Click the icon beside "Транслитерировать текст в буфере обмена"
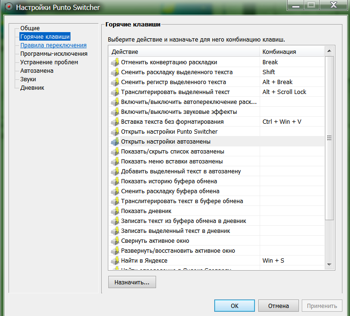Image resolution: width=350 pixels, height=316 pixels. click(x=115, y=201)
